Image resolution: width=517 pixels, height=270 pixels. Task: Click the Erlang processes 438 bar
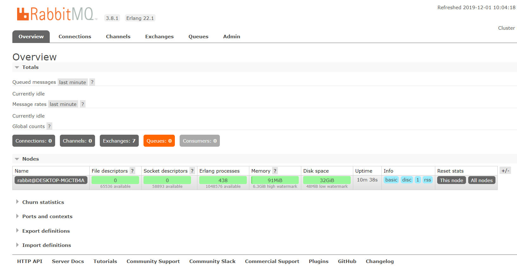pyautogui.click(x=223, y=180)
